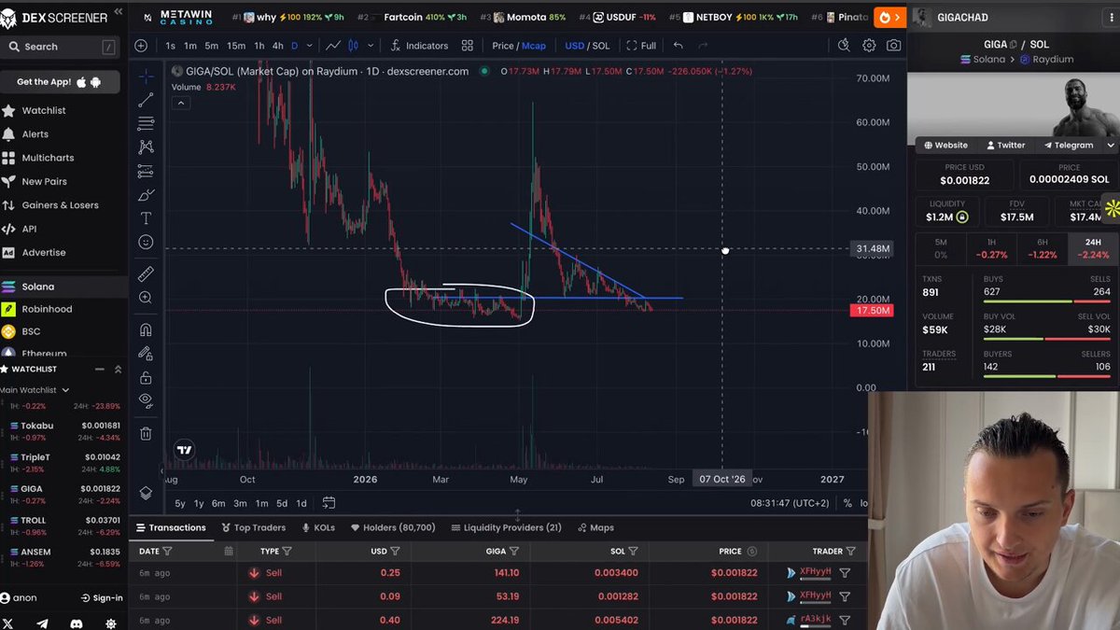The height and width of the screenshot is (630, 1120).
Task: Click the Search input field
Action: pos(62,47)
